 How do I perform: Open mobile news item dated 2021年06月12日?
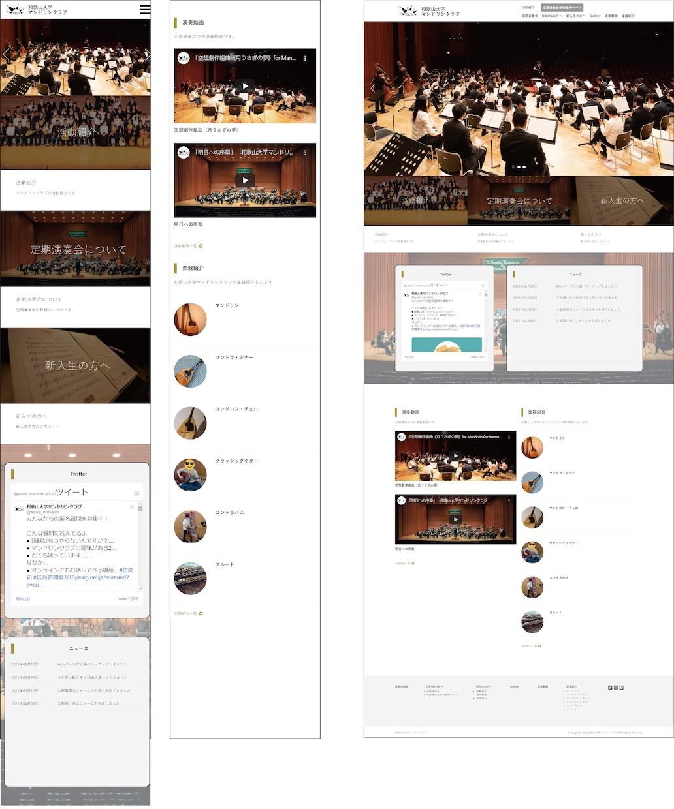click(x=77, y=664)
